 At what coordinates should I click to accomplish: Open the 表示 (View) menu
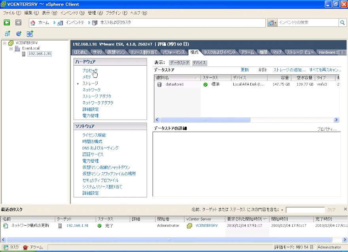(x=49, y=13)
